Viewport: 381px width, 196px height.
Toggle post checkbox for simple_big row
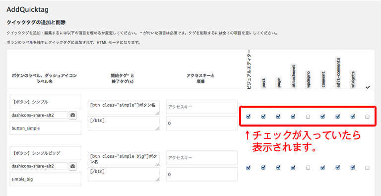point(263,168)
